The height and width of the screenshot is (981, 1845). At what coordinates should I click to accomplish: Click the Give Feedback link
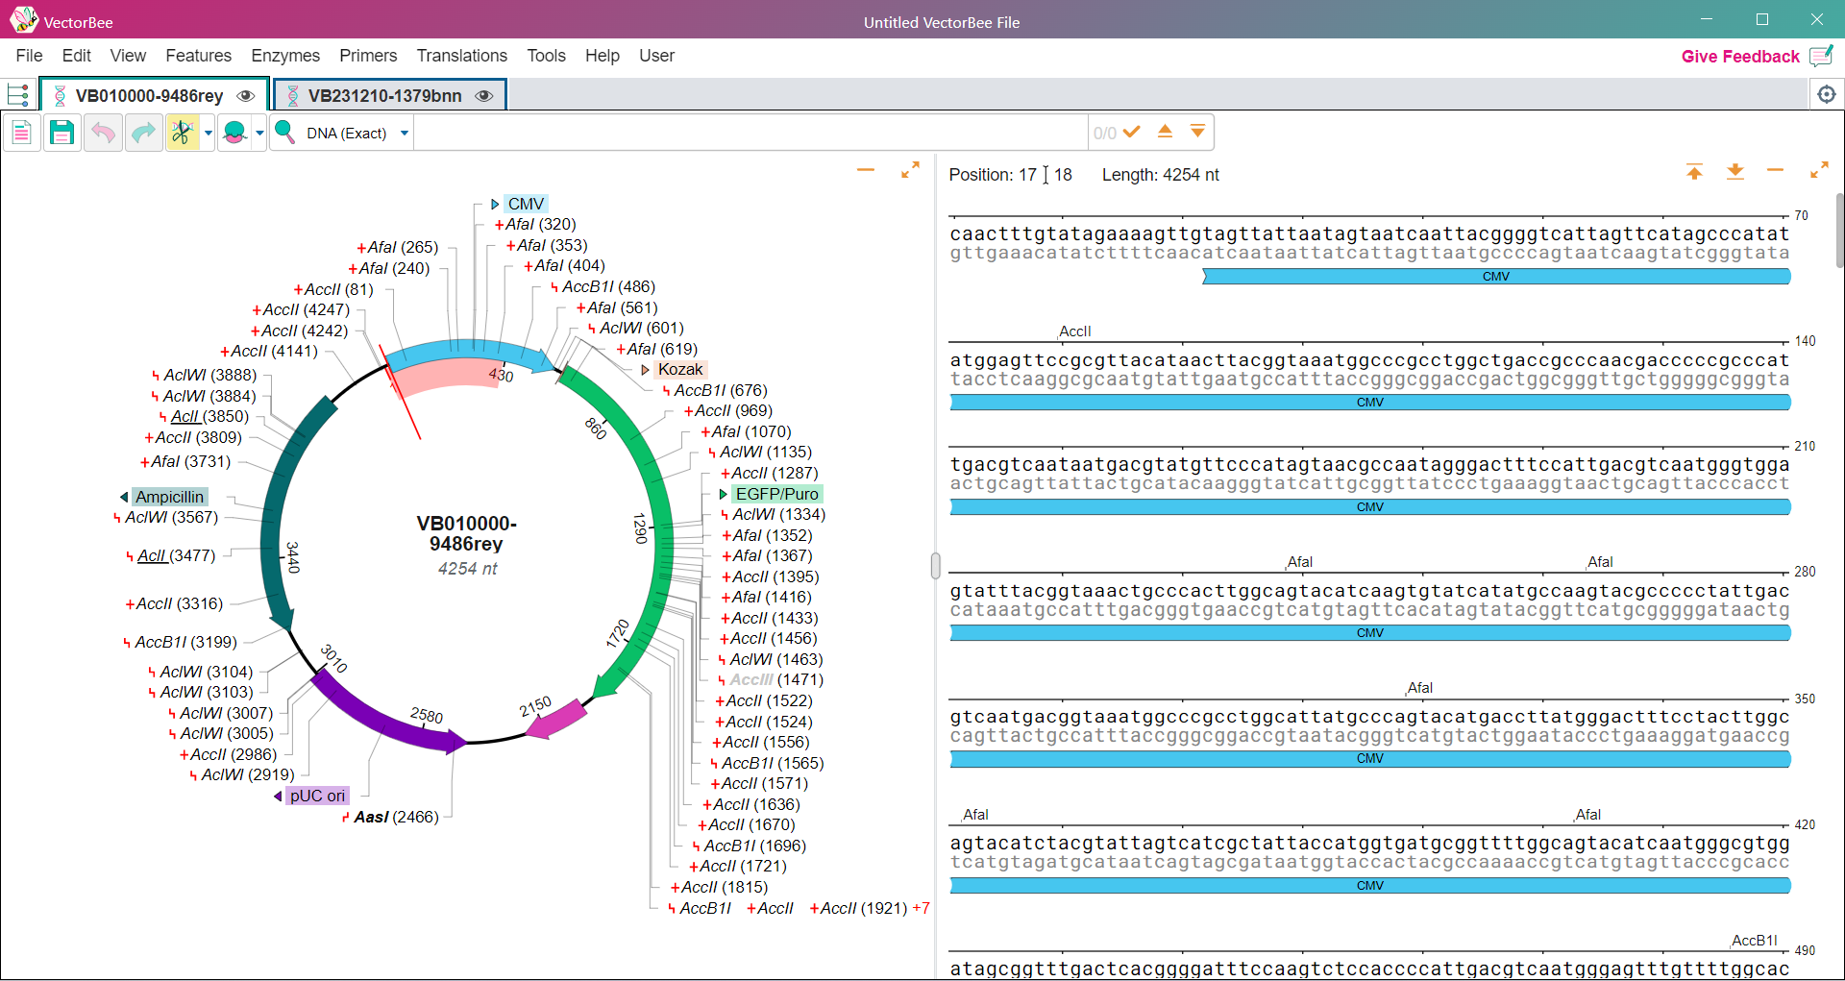pos(1739,57)
